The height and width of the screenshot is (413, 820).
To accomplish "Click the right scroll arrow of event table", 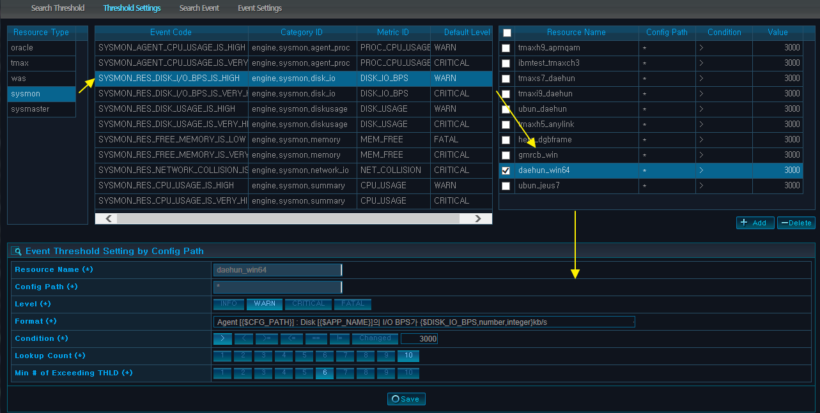I will 478,218.
